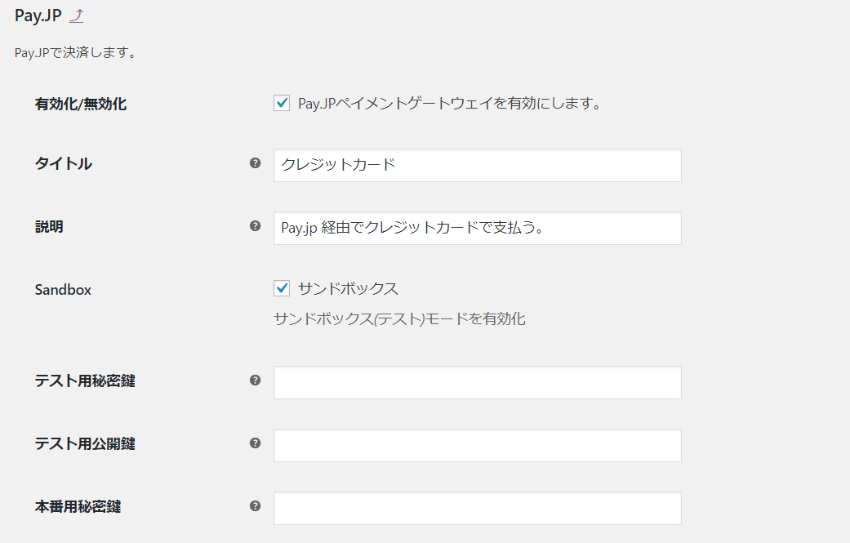Click the テスト用公開鍵 row label
The height and width of the screenshot is (543, 850).
point(85,444)
